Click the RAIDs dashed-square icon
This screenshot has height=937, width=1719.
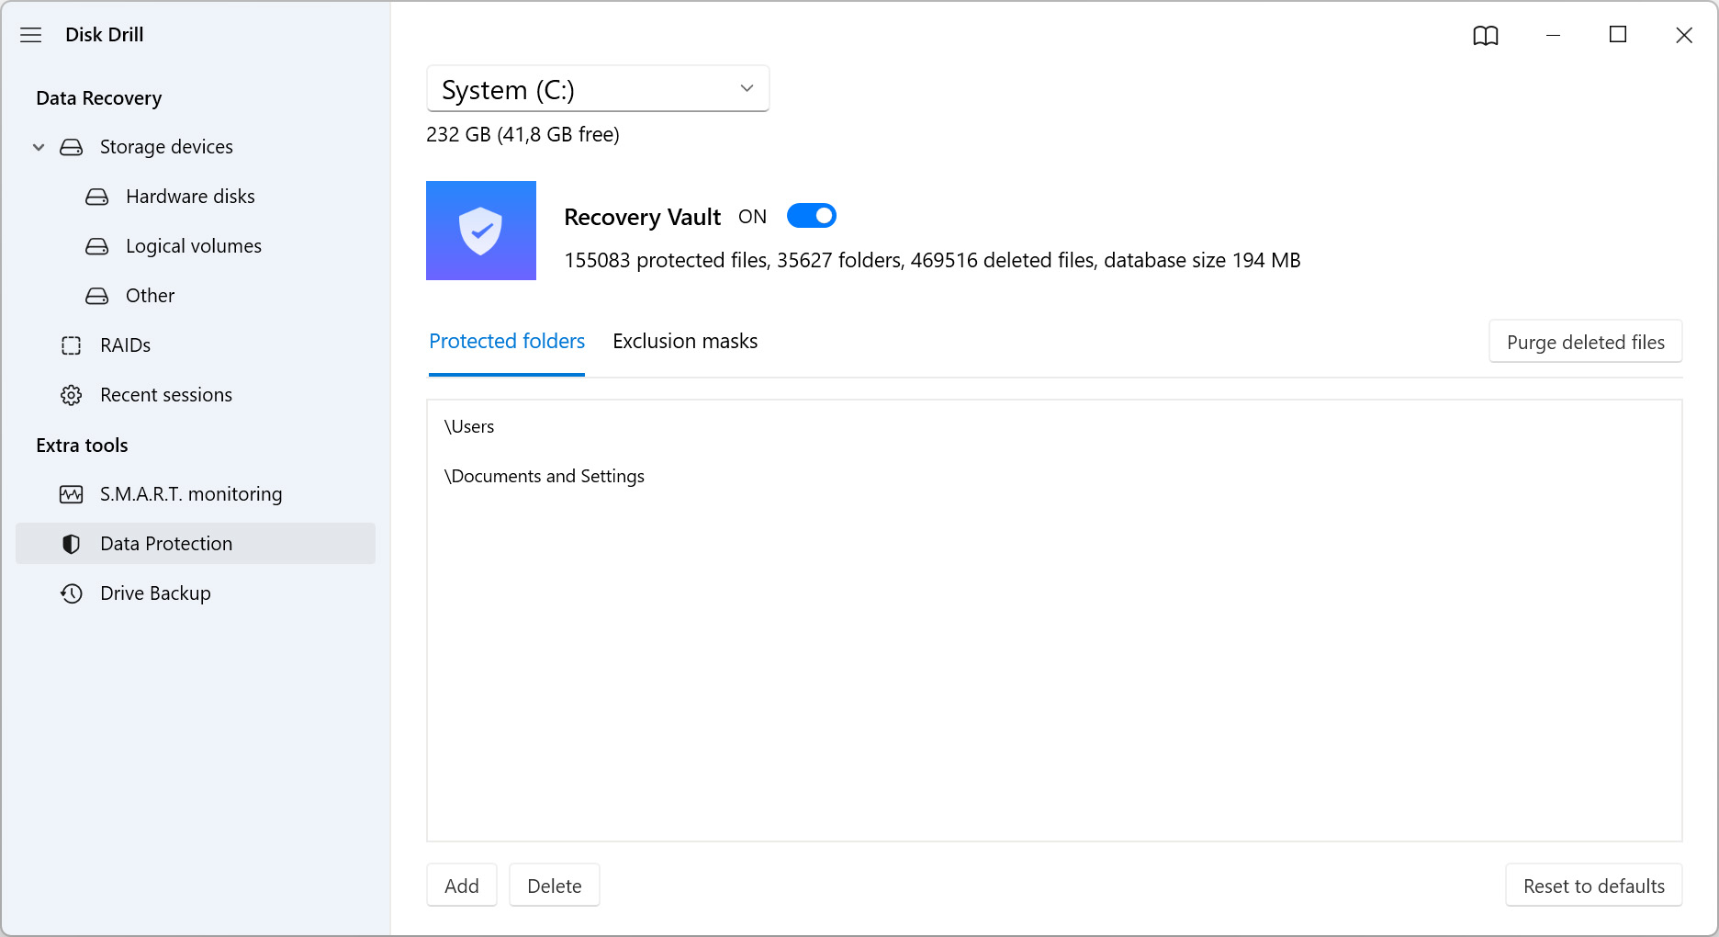(72, 345)
